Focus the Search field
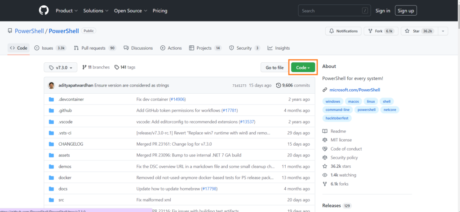Image resolution: width=460 pixels, height=212 pixels. point(334,11)
